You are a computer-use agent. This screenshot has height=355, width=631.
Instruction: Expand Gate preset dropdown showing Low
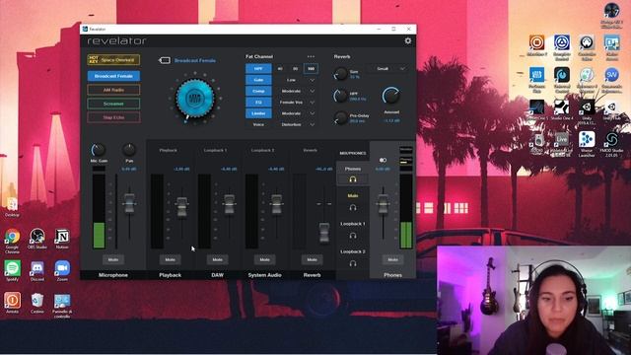297,80
